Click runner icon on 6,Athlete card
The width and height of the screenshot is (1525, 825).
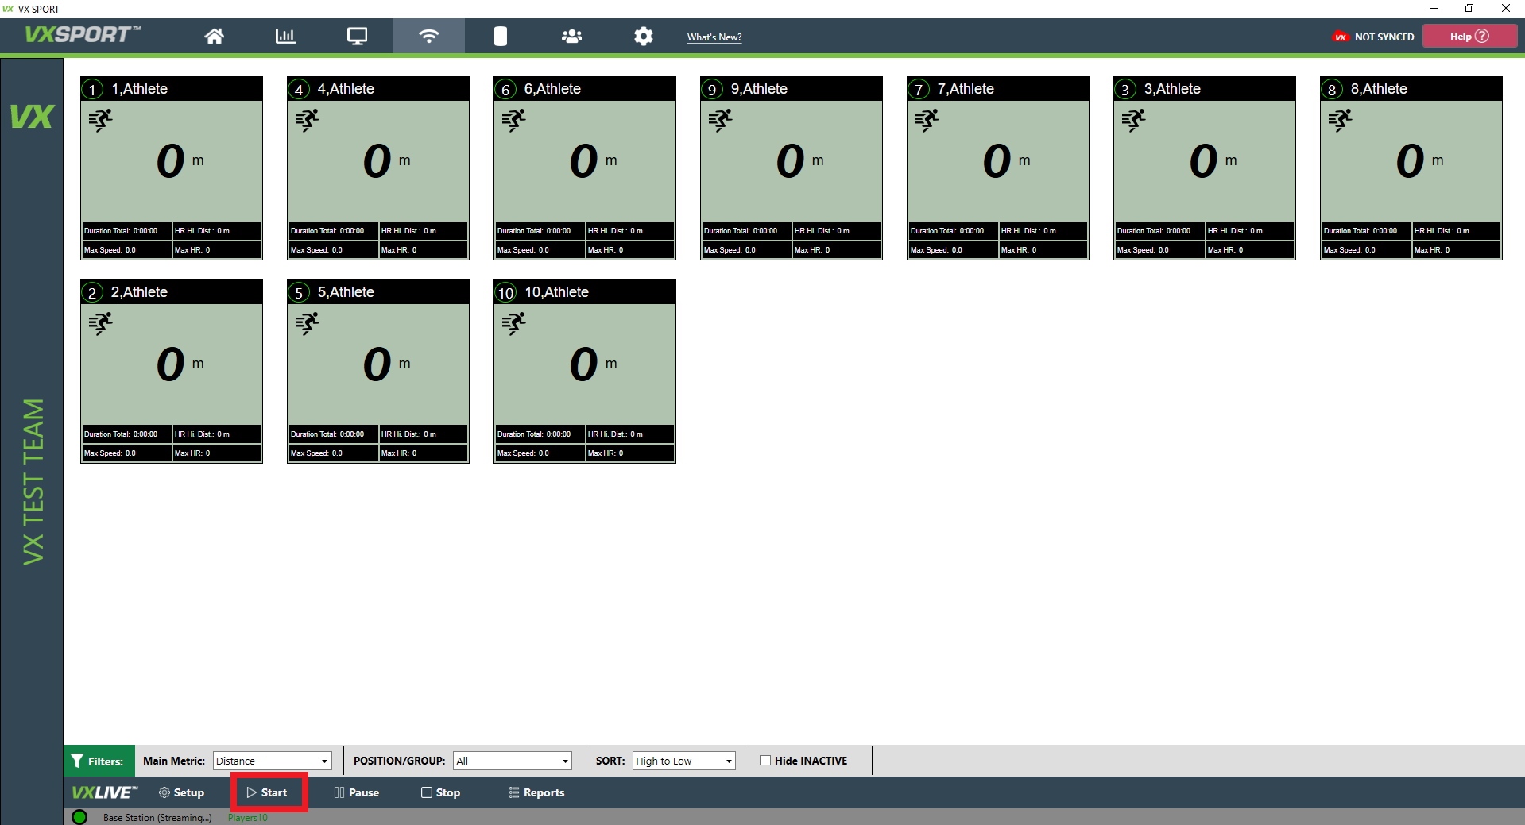513,121
